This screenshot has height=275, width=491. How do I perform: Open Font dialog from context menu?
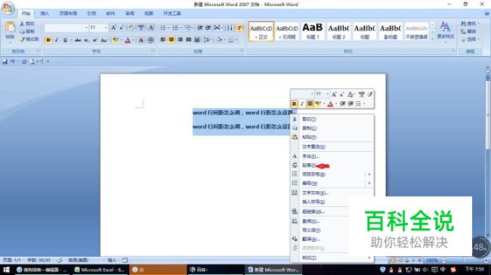click(x=332, y=156)
